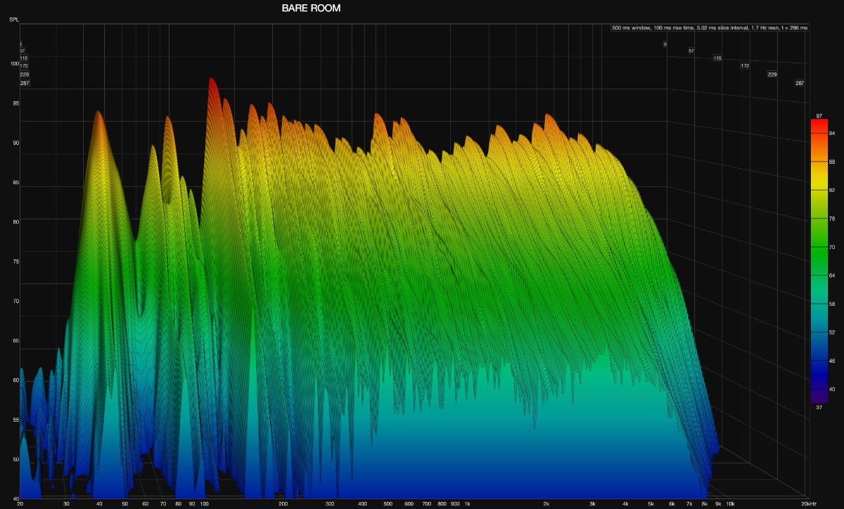Click the 229 ms slice label on left side
The height and width of the screenshot is (509, 844).
tap(25, 75)
